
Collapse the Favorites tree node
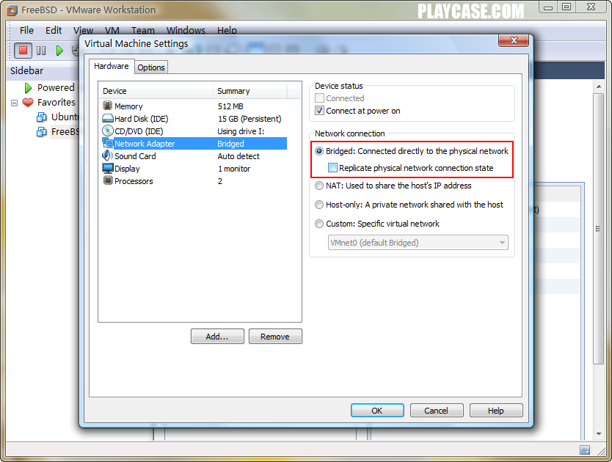(x=15, y=103)
